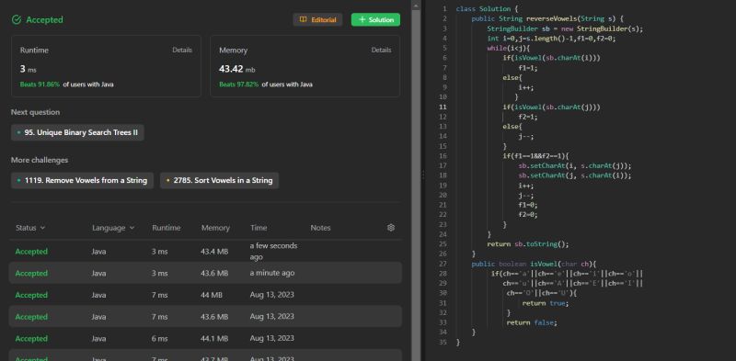This screenshot has width=736, height=361.
Task: Click line 3 StringBuilder declaration in editor
Action: 565,28
